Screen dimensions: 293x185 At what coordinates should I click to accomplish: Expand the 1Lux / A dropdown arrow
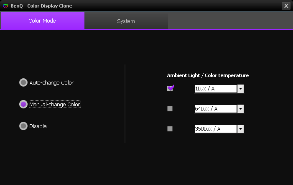(x=240, y=89)
